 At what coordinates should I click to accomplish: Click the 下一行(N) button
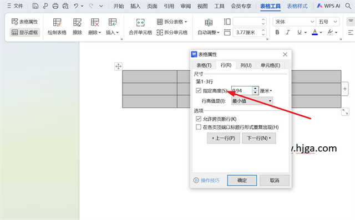tap(259, 138)
